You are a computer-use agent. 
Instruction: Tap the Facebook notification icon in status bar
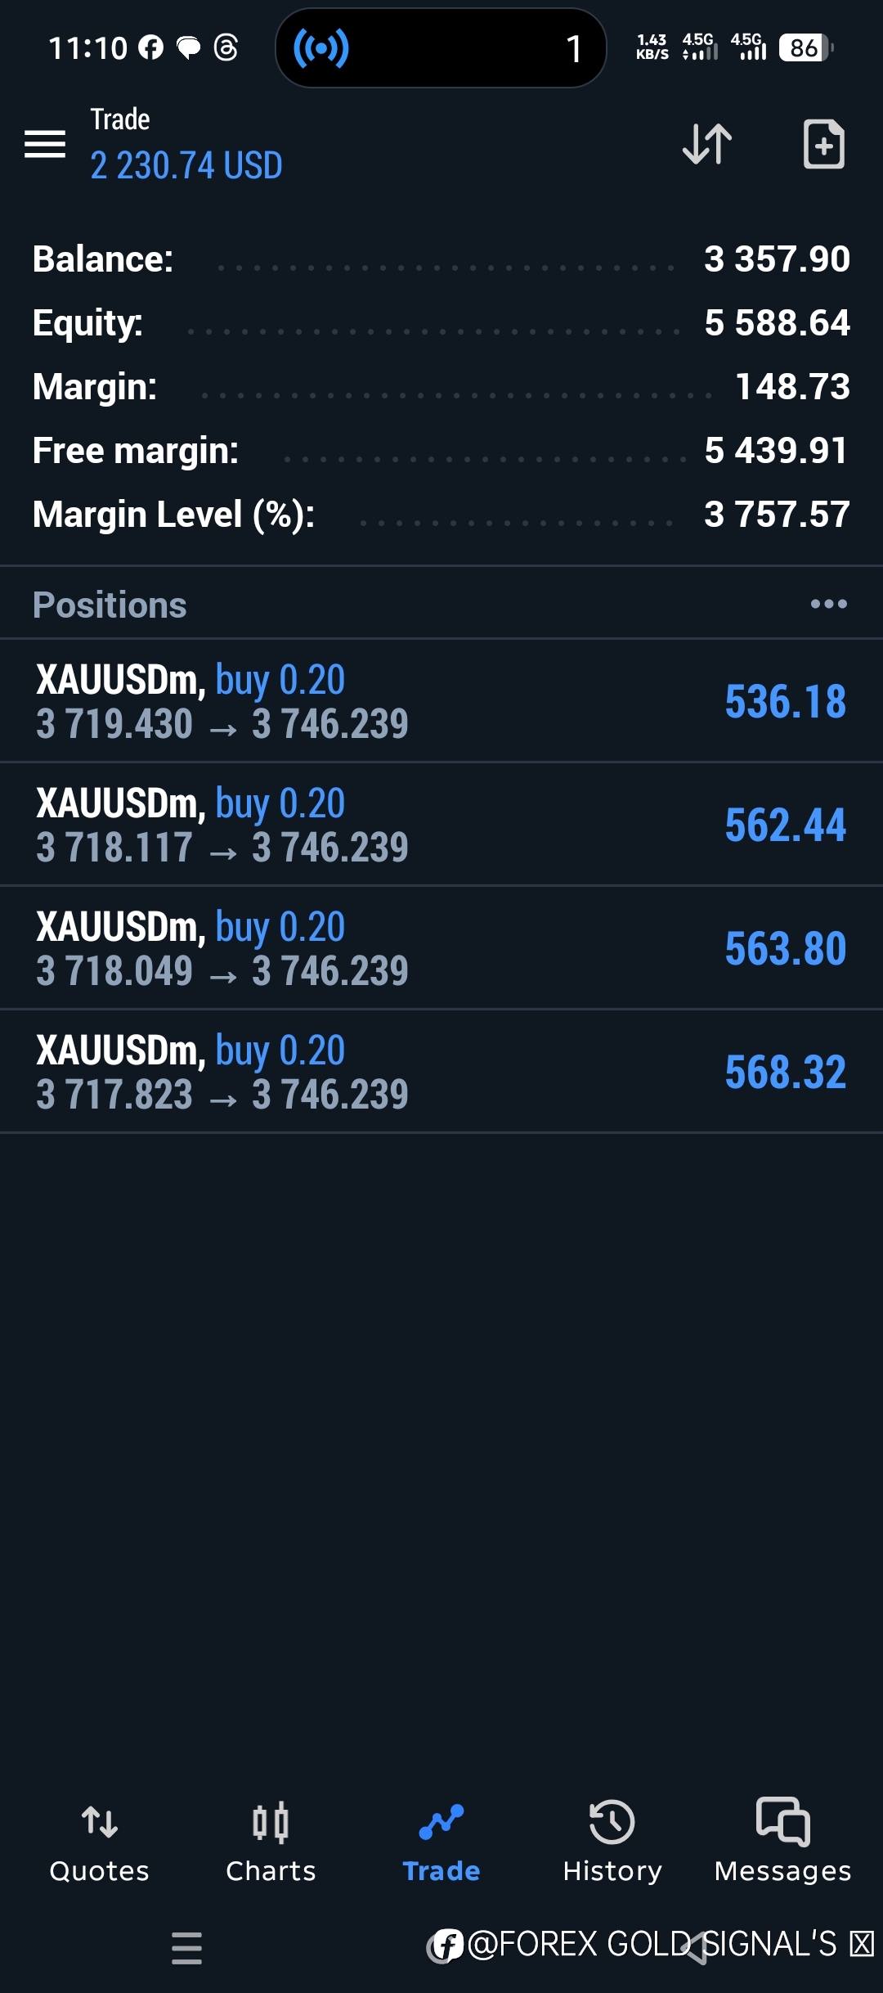point(150,48)
